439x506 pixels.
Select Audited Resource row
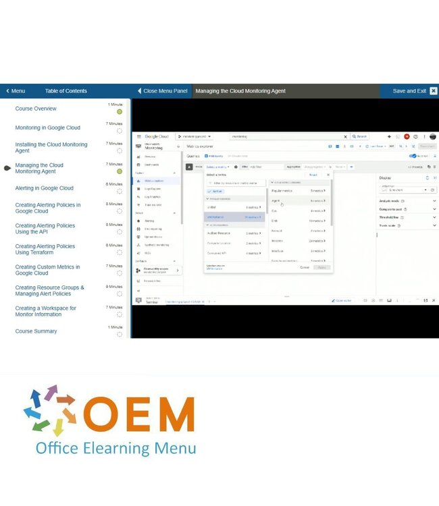click(x=234, y=233)
